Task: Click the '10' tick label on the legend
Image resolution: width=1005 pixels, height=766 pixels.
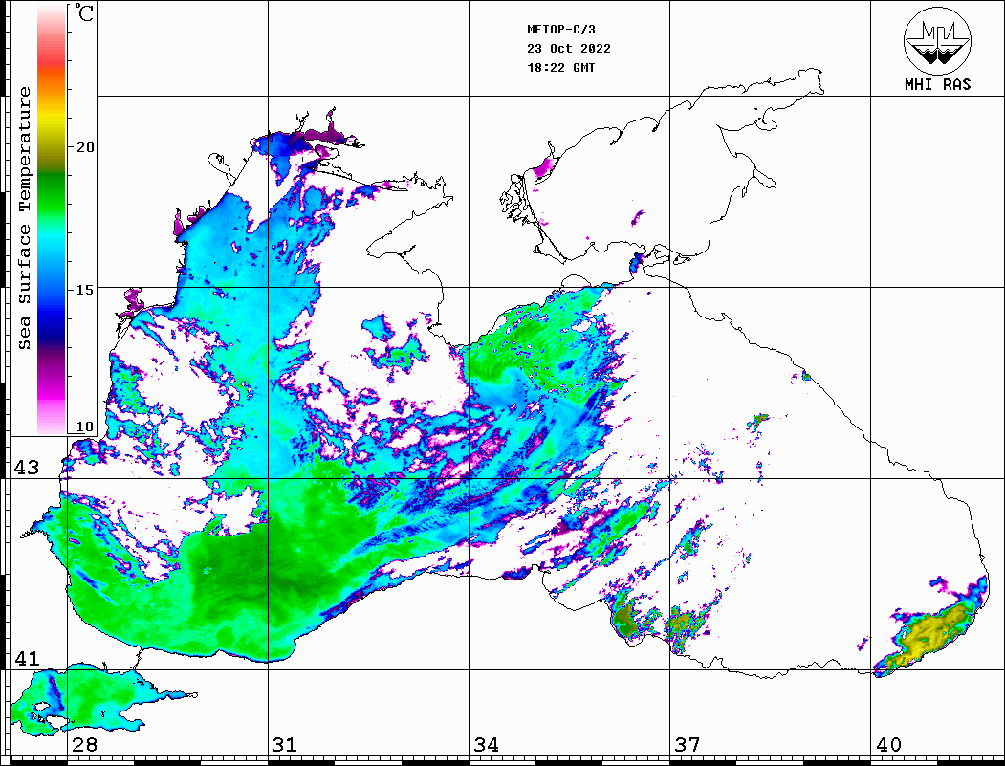Action: 85,427
